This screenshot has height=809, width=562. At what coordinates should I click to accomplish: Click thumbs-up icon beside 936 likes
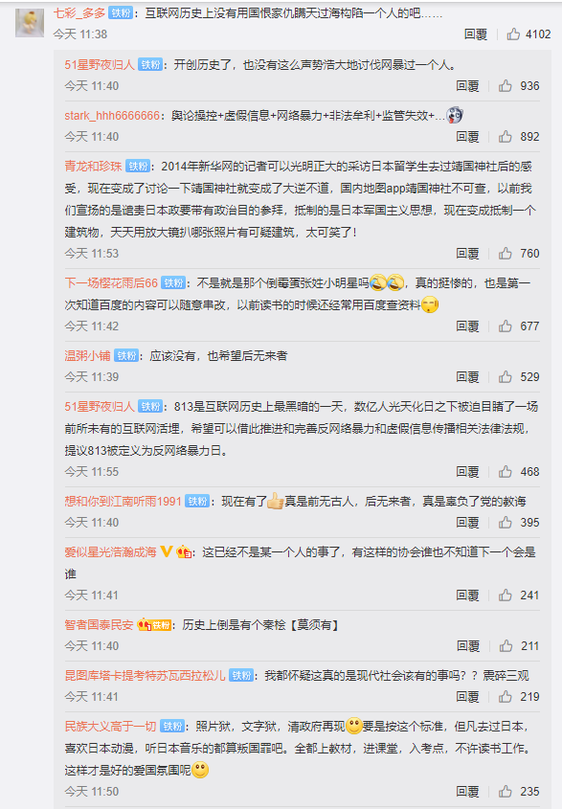(x=506, y=85)
